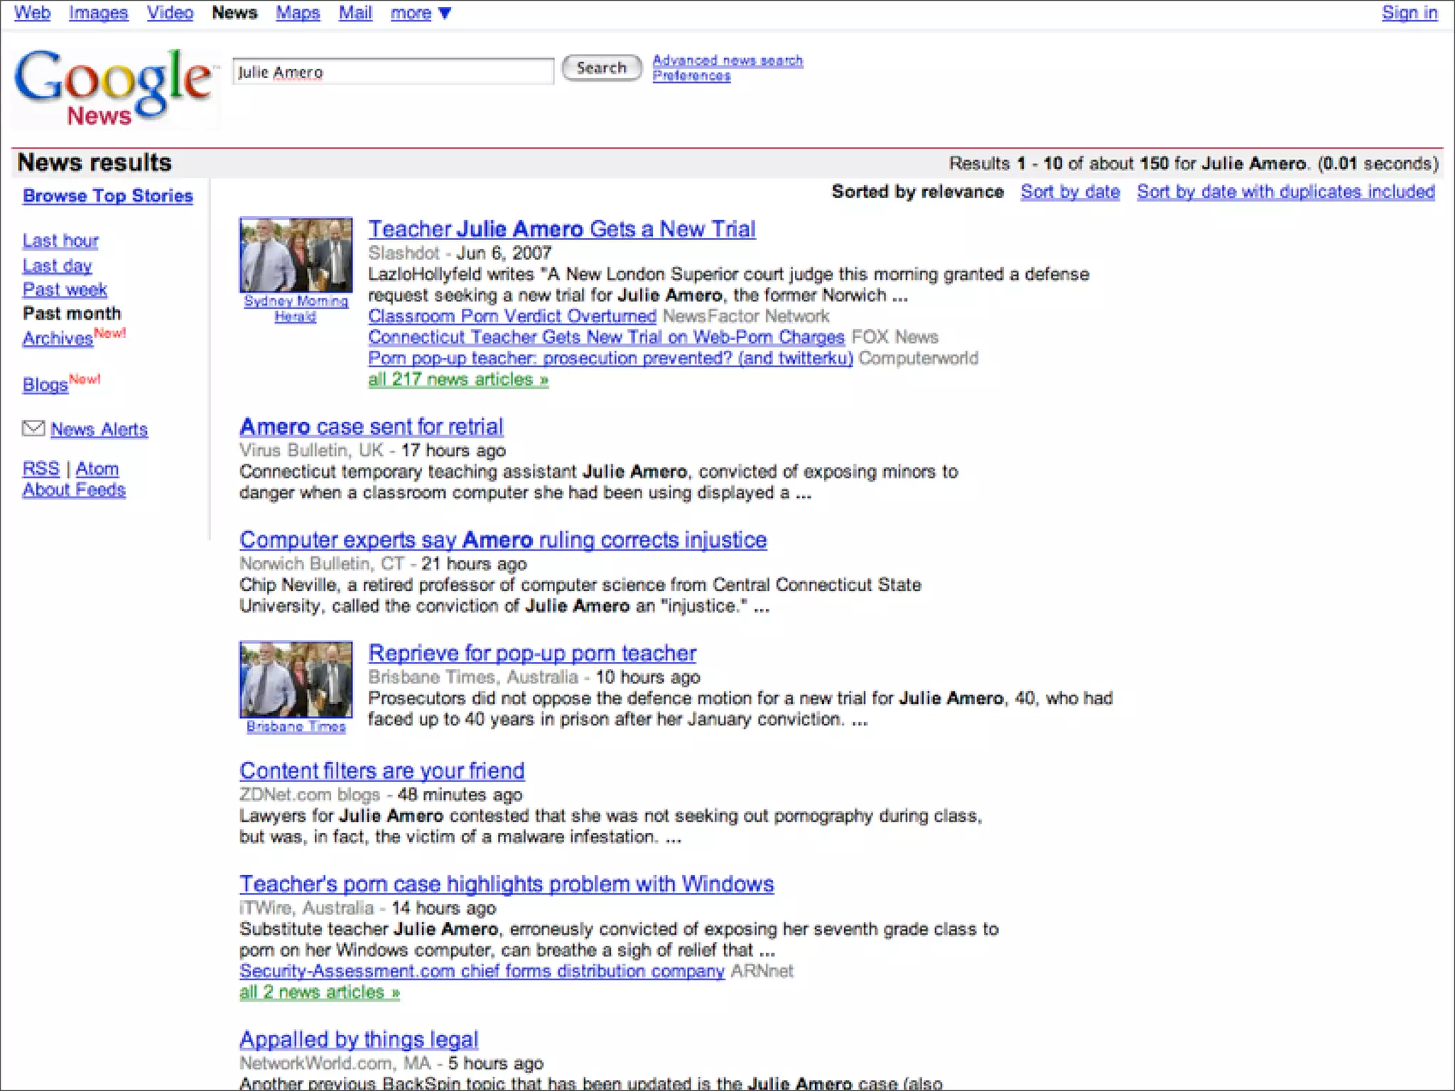1455x1091 pixels.
Task: Sort results by date
Action: click(1070, 192)
